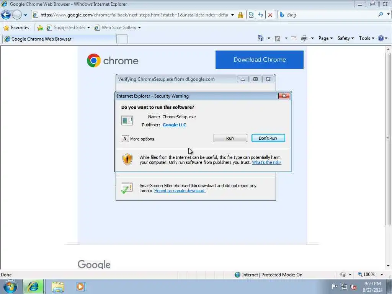Minimize the Verifying ChromeSetup.exe window
This screenshot has height=294, width=392.
242,79
